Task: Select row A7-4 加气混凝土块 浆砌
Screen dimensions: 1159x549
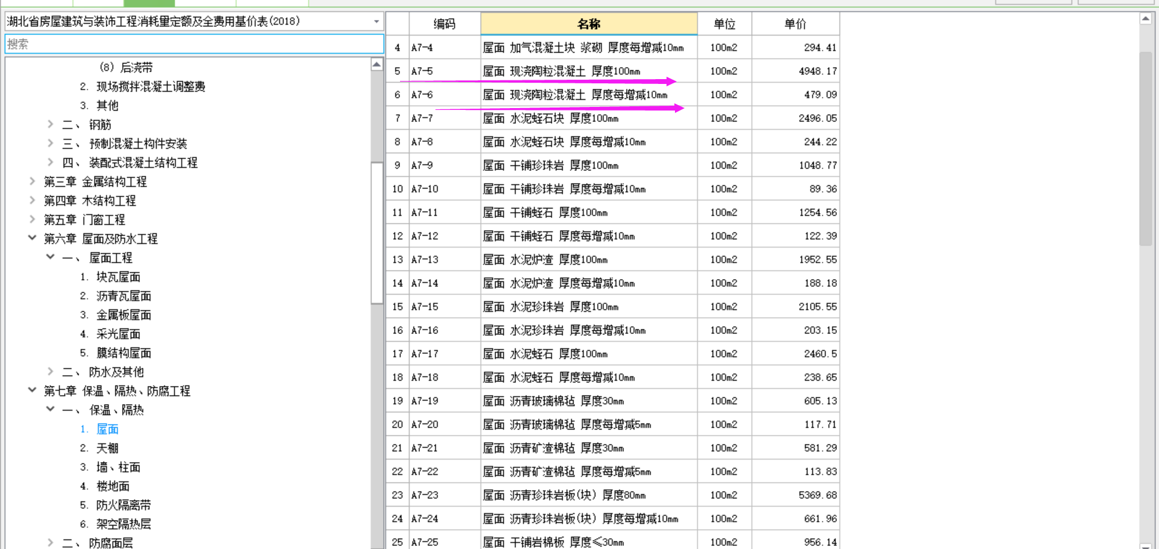Action: point(613,47)
